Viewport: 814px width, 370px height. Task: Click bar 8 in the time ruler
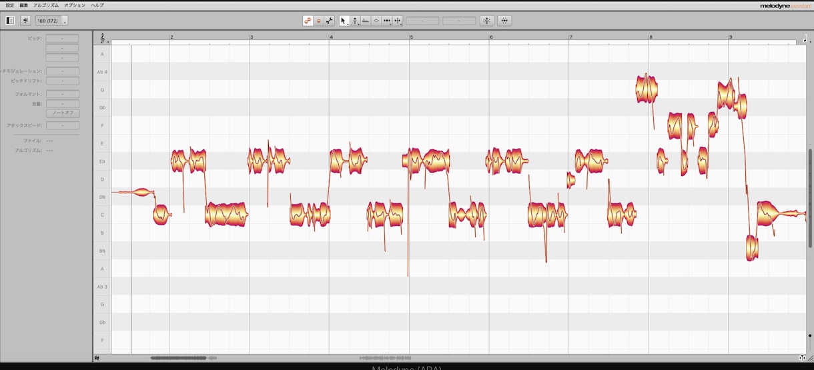click(x=651, y=37)
